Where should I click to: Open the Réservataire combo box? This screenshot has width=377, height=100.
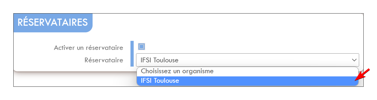pos(247,60)
